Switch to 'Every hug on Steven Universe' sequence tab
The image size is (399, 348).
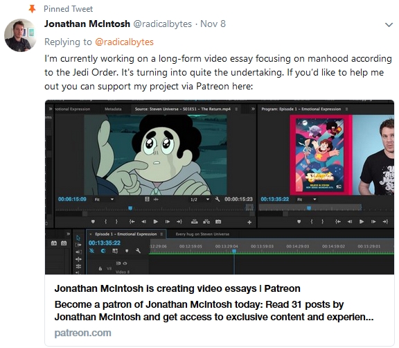click(x=202, y=234)
